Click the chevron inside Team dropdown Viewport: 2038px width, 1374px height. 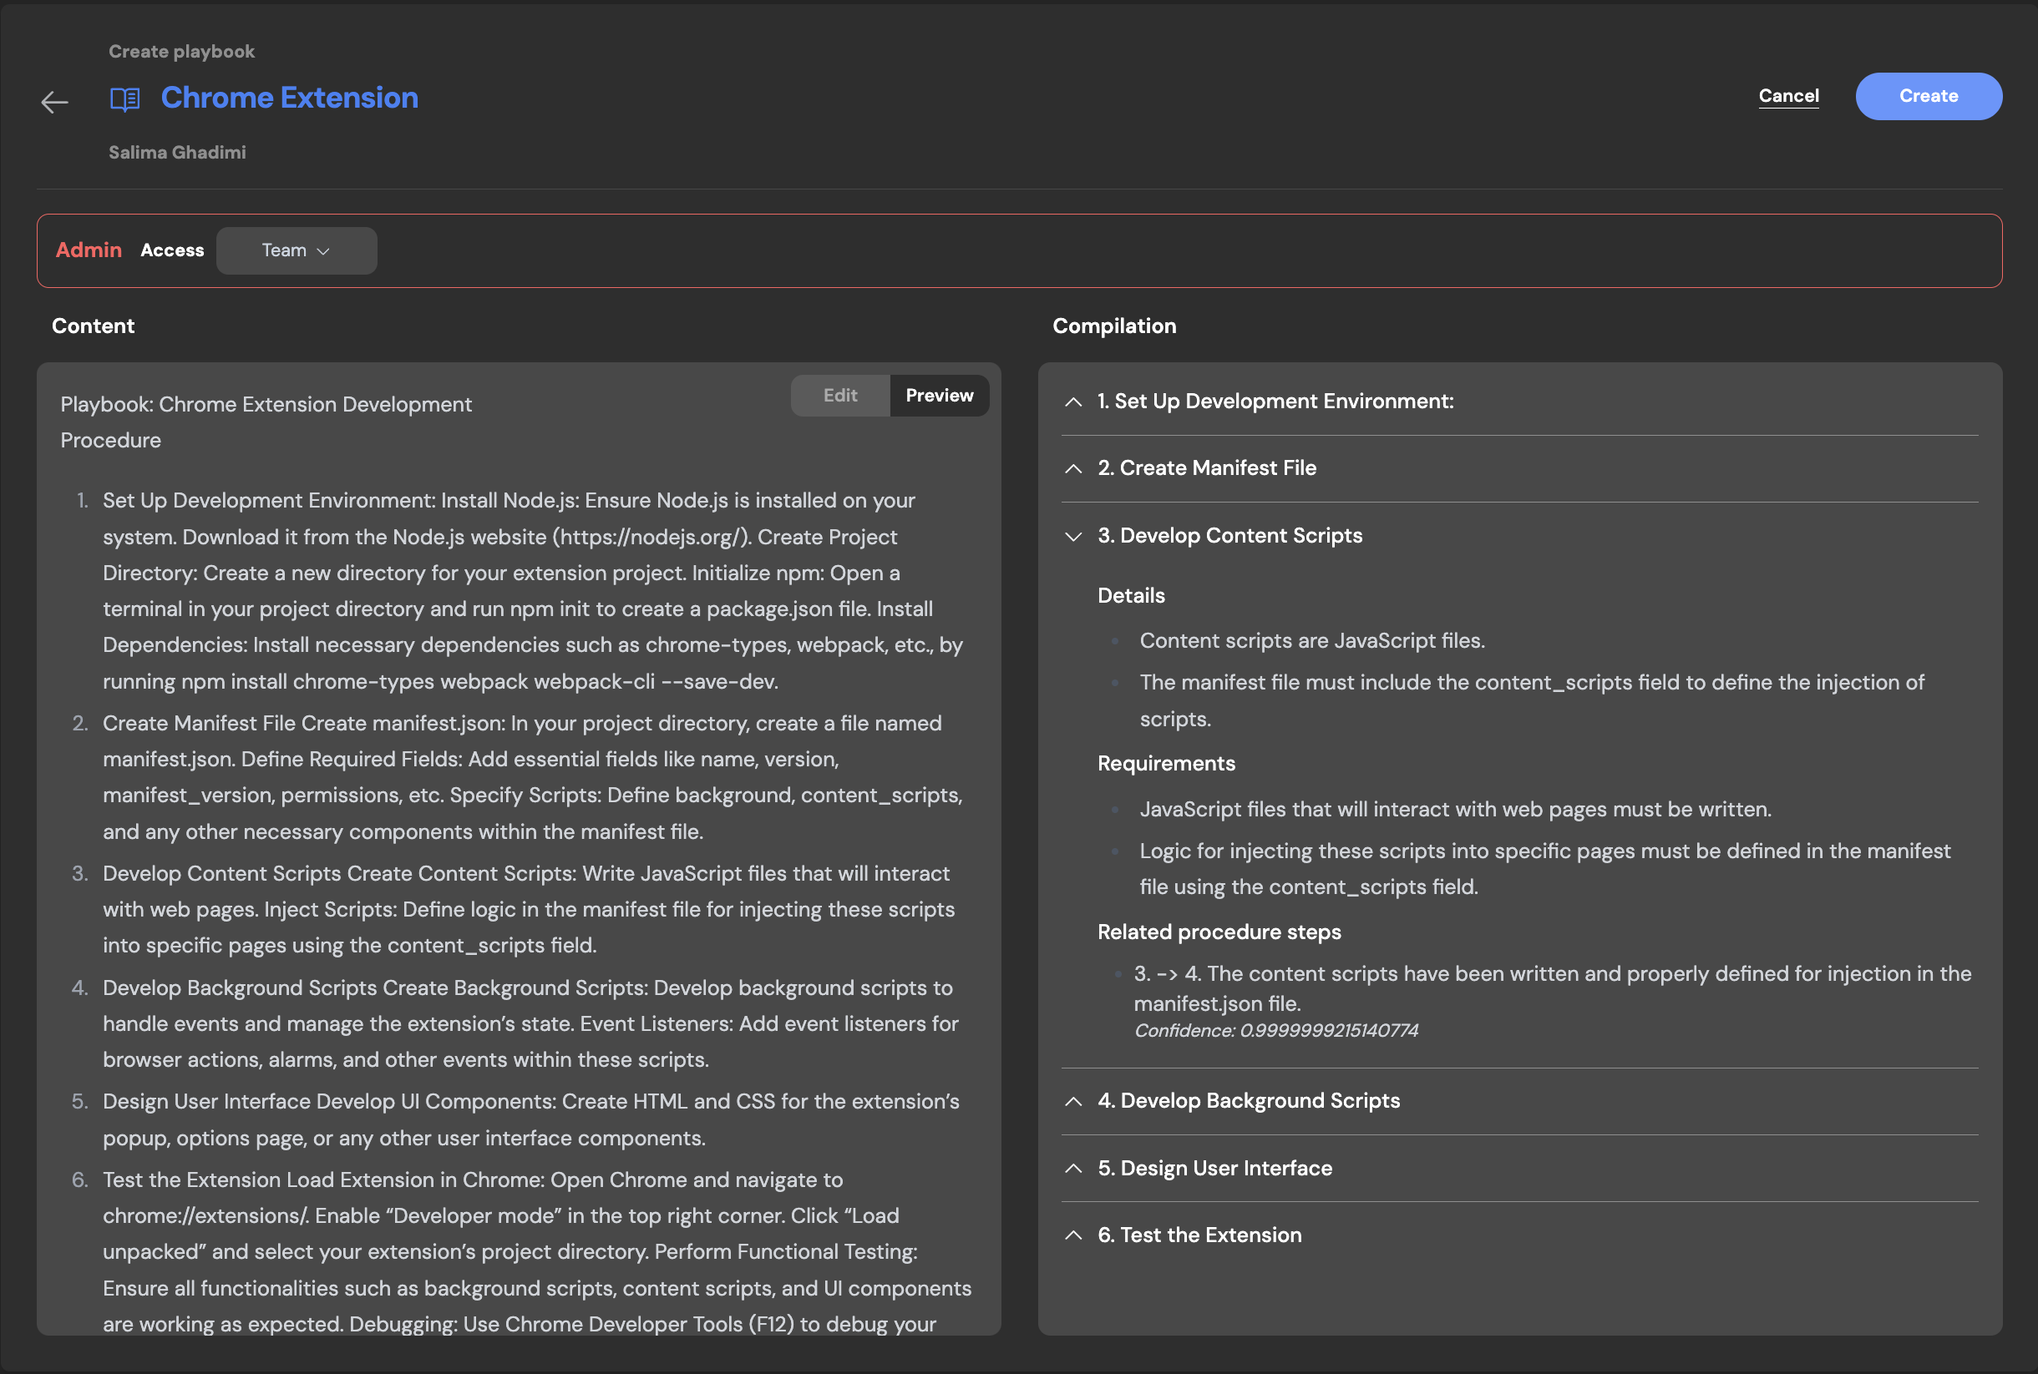tap(323, 251)
